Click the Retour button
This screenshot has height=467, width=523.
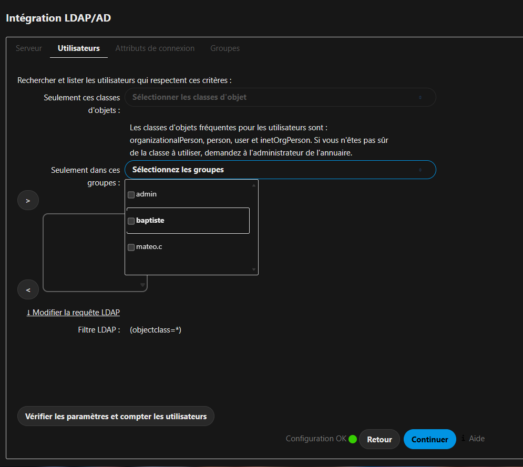pos(380,439)
